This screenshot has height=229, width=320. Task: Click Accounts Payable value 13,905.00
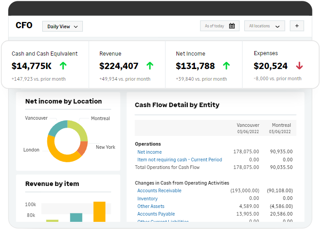248,214
